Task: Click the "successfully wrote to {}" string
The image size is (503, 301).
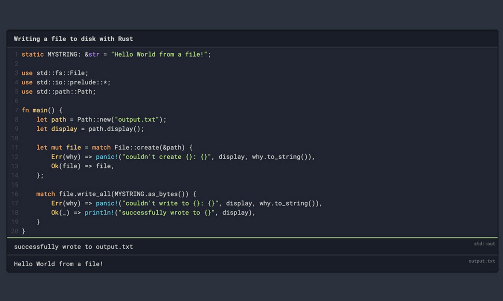Action: point(167,213)
